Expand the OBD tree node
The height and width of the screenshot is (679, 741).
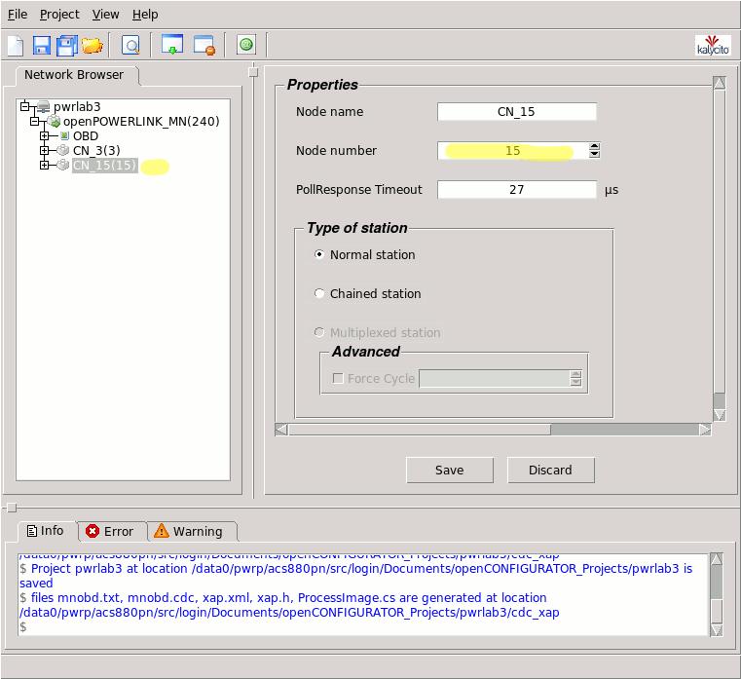[44, 136]
